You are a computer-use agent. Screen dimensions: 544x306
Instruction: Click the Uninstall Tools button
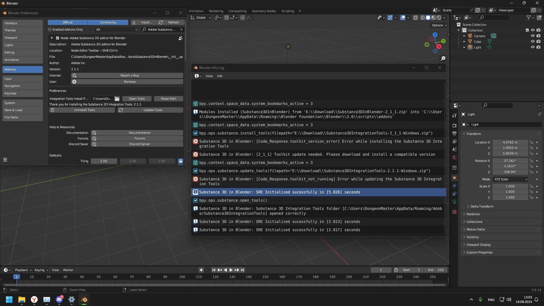(x=82, y=110)
